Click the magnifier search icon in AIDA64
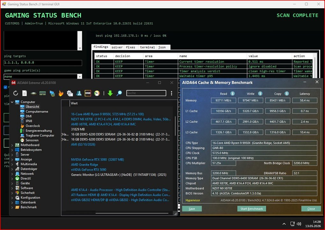The image size is (325, 230). point(119,93)
